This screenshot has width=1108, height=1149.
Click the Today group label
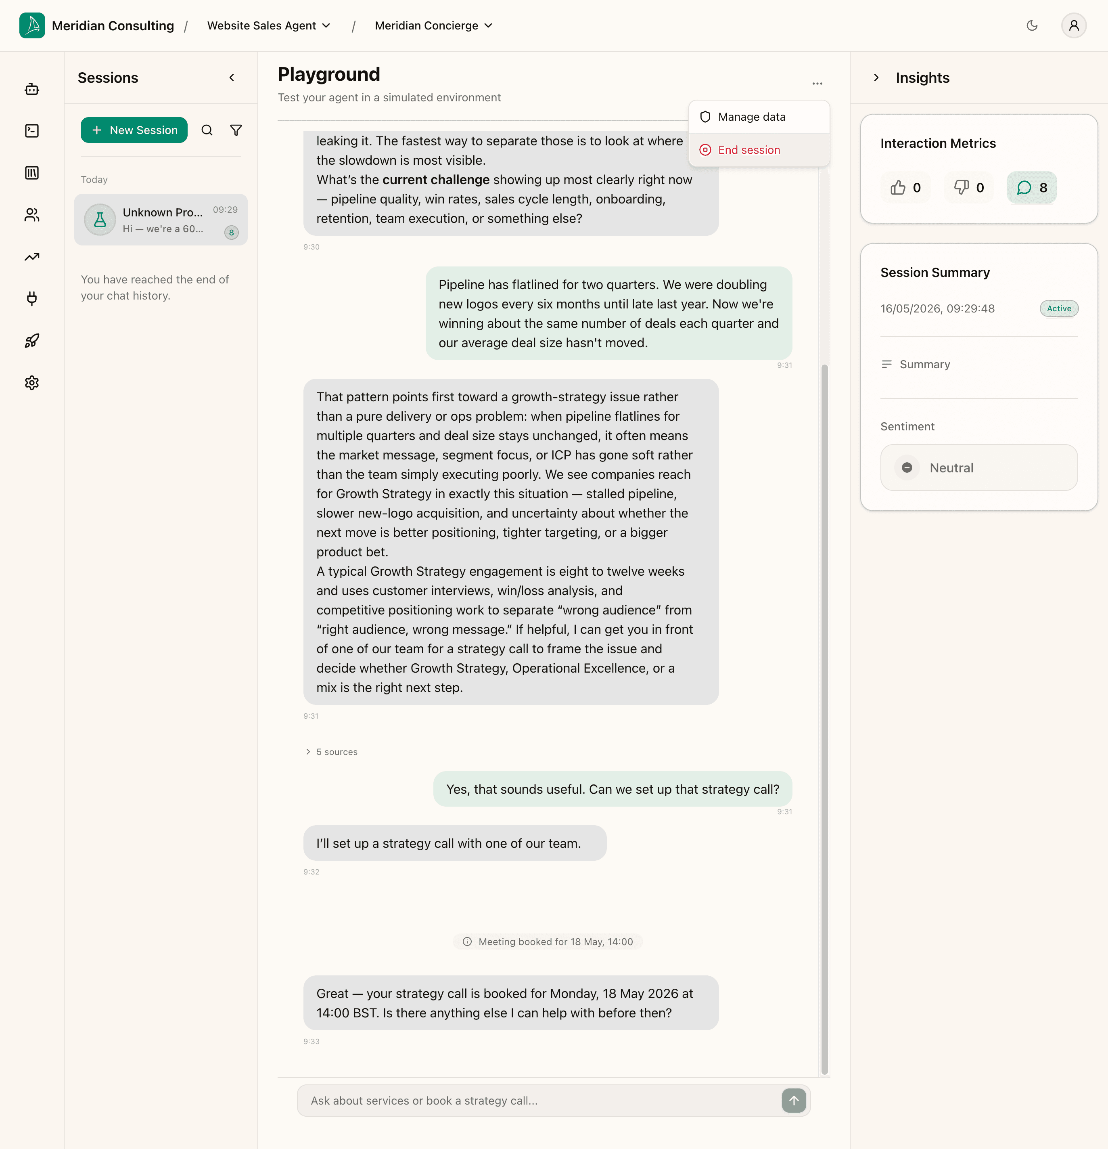pyautogui.click(x=94, y=179)
